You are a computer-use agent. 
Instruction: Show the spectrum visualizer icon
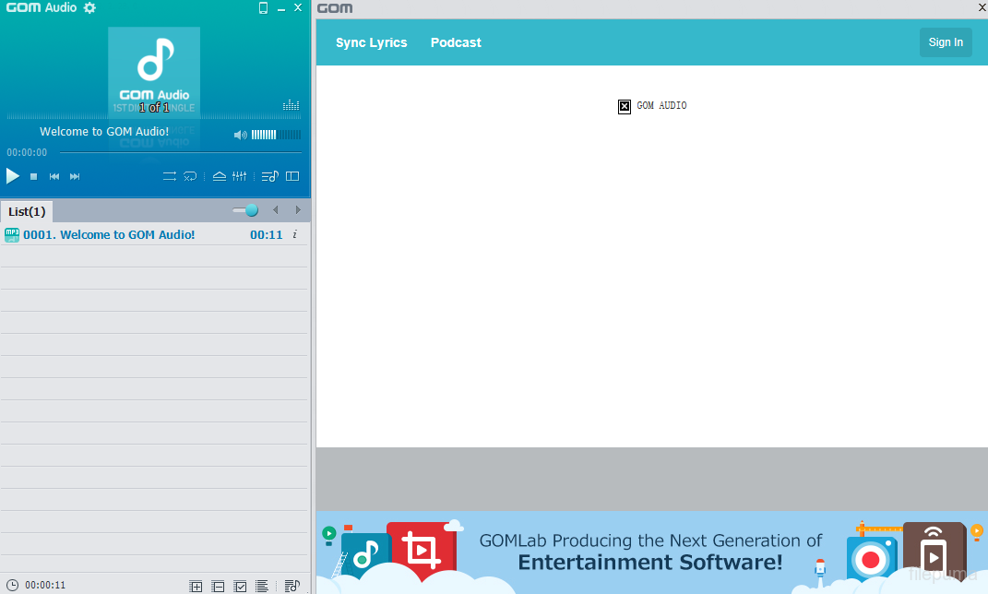(x=292, y=104)
